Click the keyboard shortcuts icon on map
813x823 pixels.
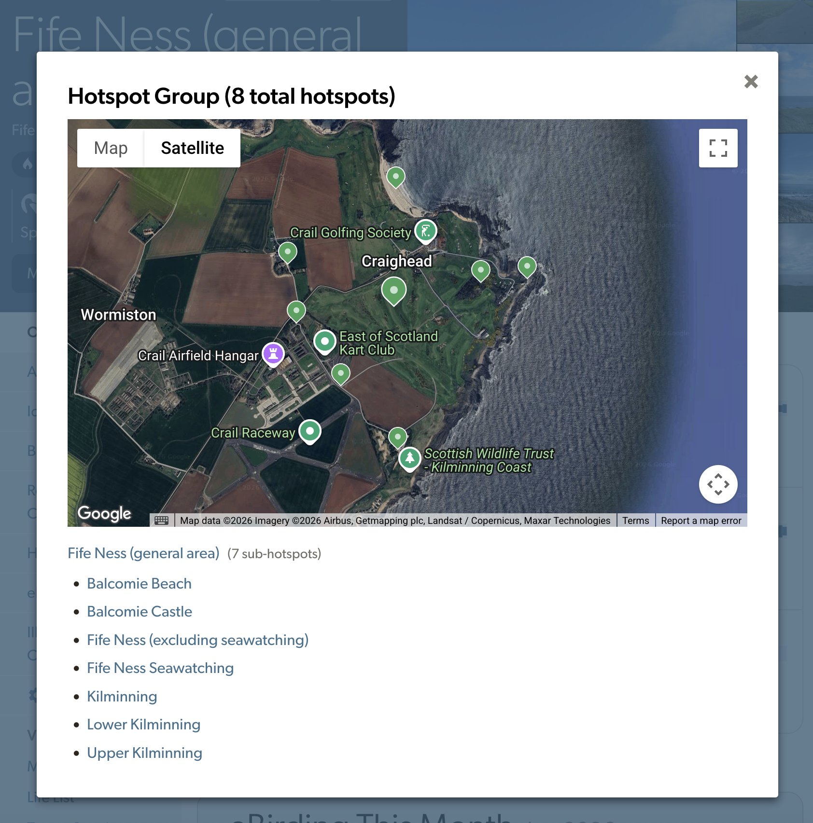tap(162, 520)
